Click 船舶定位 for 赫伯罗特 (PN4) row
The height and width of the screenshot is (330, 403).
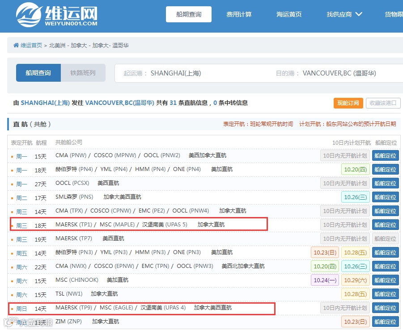[x=385, y=170]
